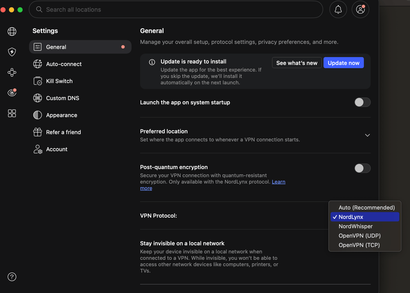Click the Settings heading text

[x=45, y=31]
